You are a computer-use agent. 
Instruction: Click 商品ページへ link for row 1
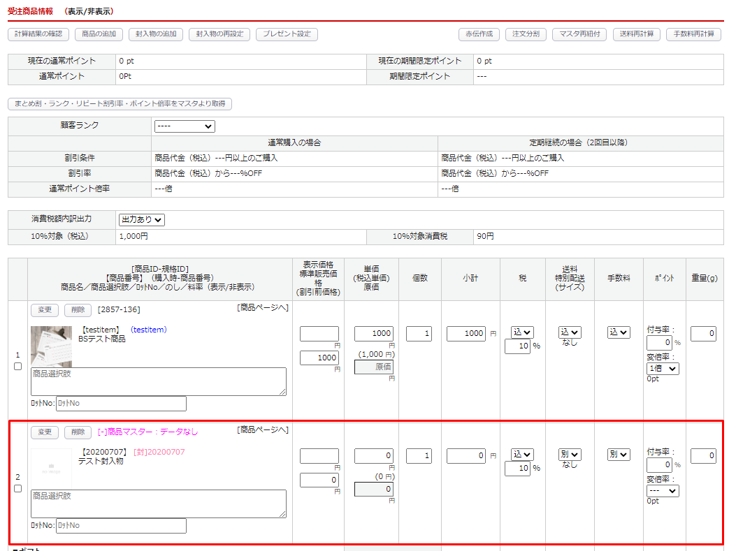pos(263,308)
